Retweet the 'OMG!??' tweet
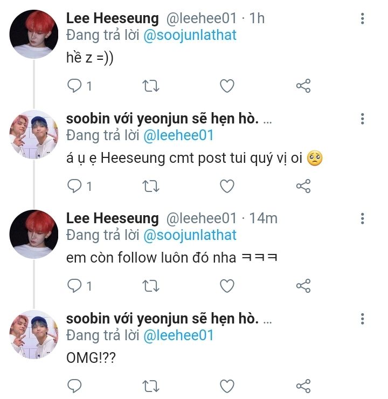The width and height of the screenshot is (388, 399). tap(150, 386)
